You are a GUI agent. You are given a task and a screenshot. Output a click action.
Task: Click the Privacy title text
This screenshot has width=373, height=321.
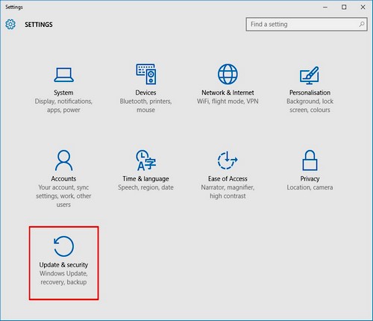pos(310,178)
